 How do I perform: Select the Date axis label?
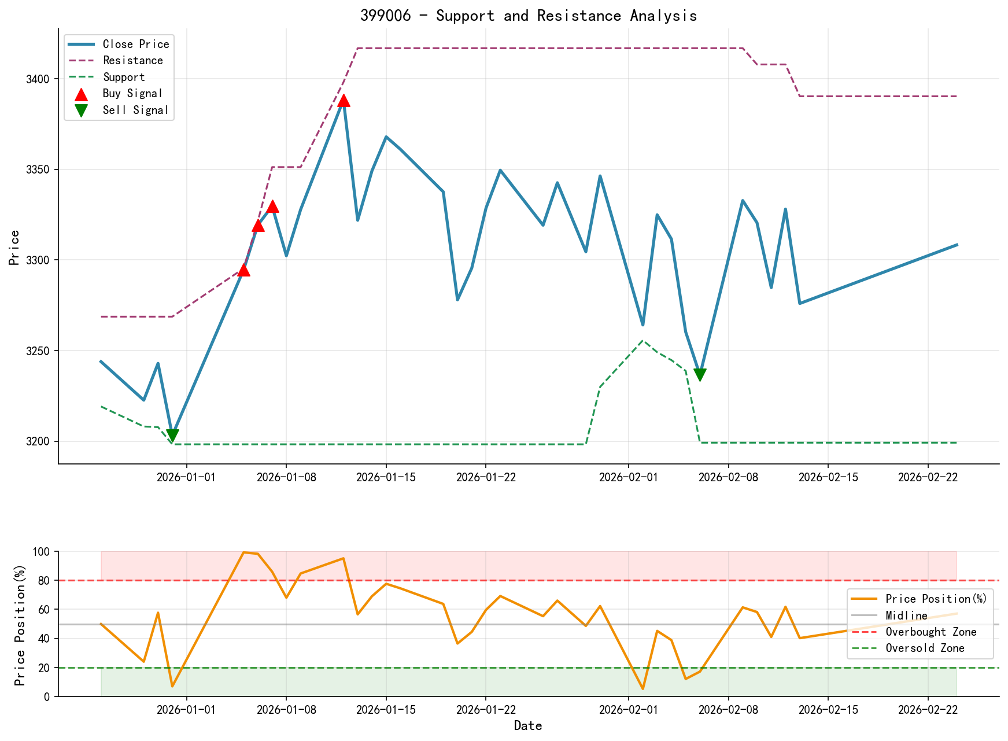pos(529,725)
